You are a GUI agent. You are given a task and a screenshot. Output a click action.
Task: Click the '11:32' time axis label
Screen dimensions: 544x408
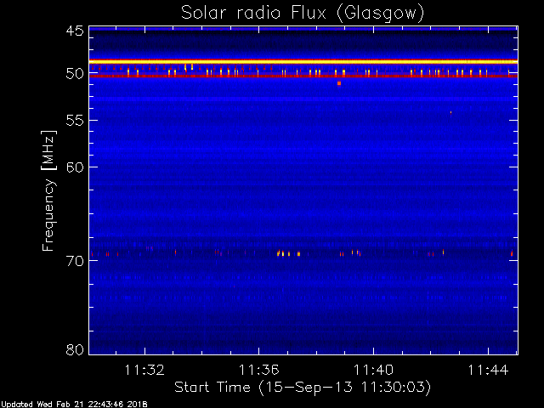point(144,370)
